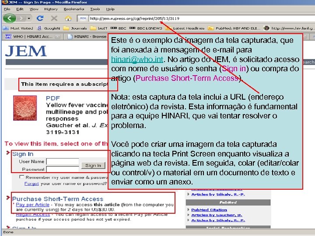Click the Password input field
This screenshot has height=236, width=315.
[63, 169]
